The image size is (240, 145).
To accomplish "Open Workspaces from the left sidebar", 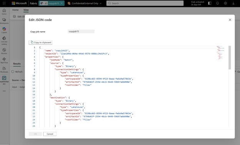I will pyautogui.click(x=4, y=21).
